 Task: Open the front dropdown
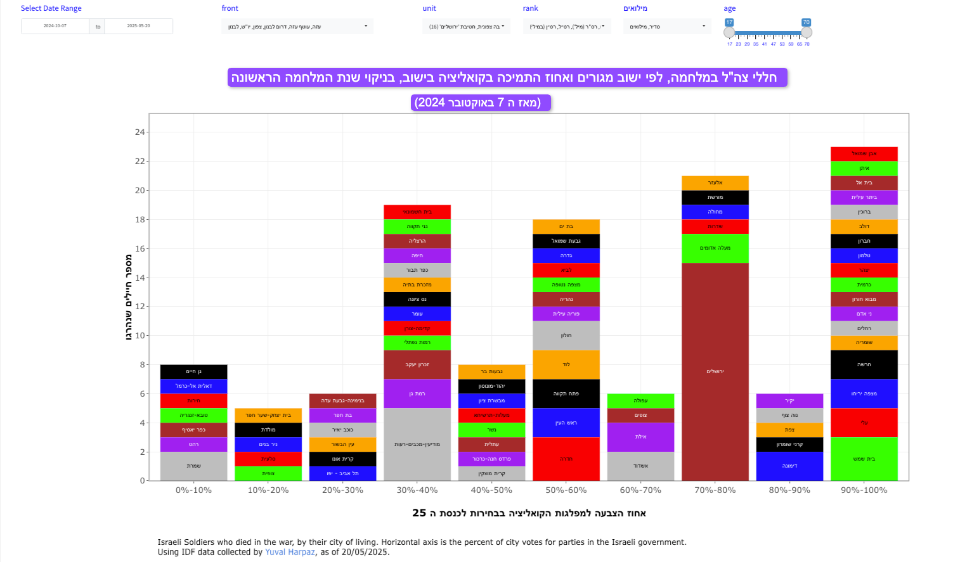(x=297, y=27)
